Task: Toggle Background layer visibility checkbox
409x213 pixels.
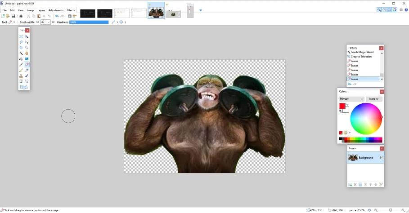Action: pos(382,158)
